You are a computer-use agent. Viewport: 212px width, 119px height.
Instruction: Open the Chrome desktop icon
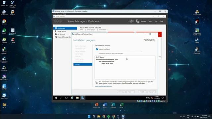[x=4, y=22]
